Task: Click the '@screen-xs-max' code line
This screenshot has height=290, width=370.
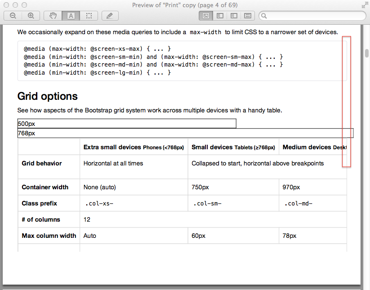Action: tap(97, 49)
